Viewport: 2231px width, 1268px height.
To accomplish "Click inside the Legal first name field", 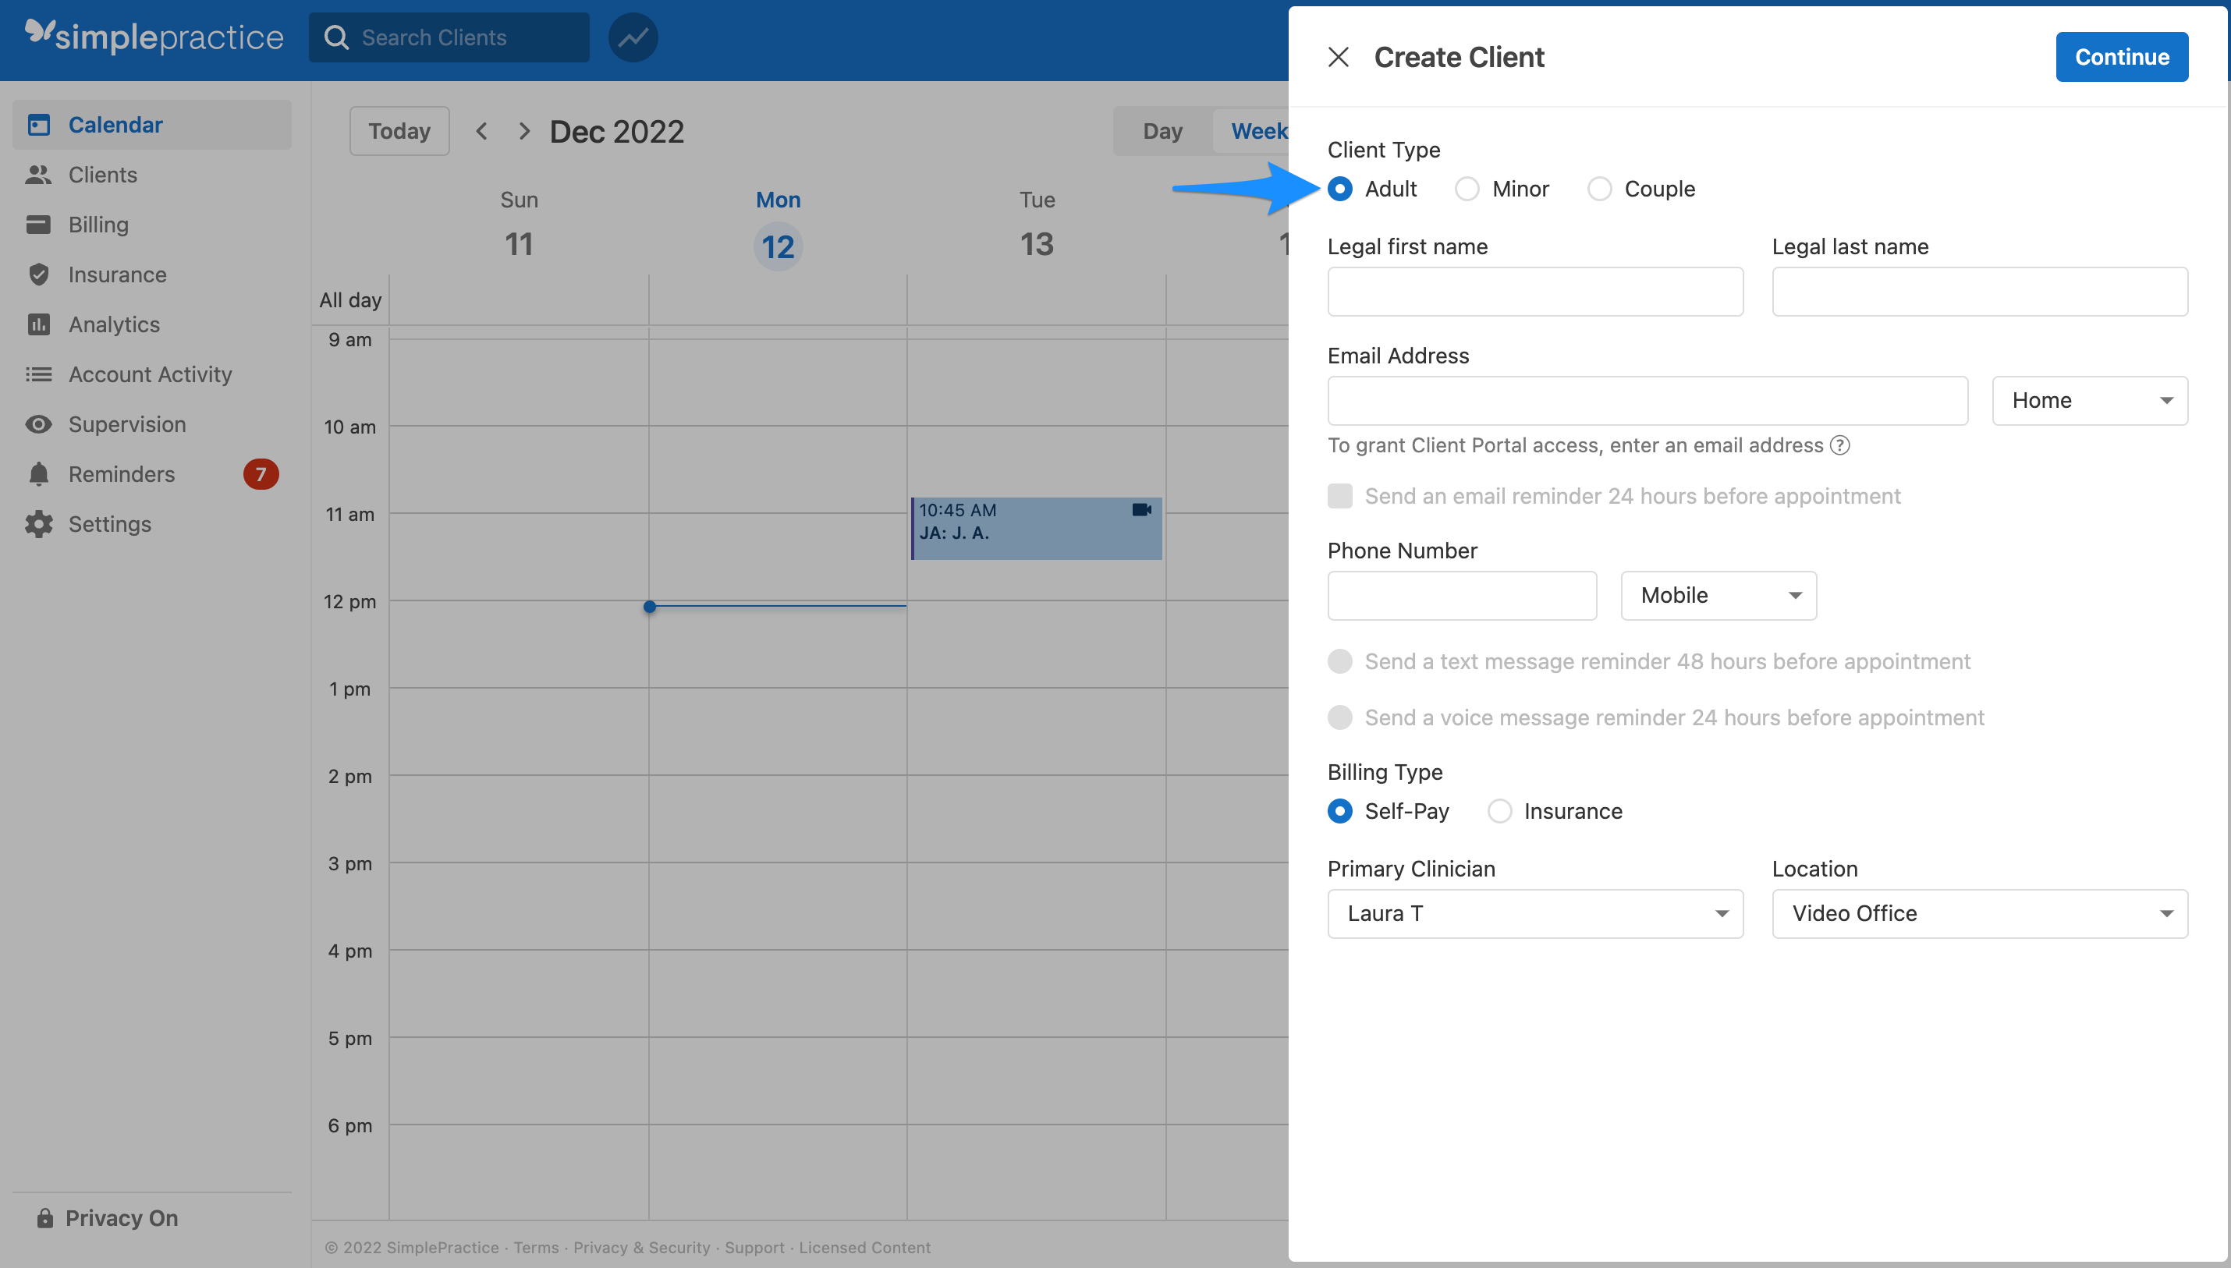I will [1534, 291].
